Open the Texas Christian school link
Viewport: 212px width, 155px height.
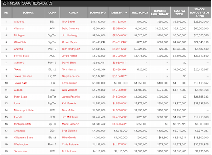point(23,76)
